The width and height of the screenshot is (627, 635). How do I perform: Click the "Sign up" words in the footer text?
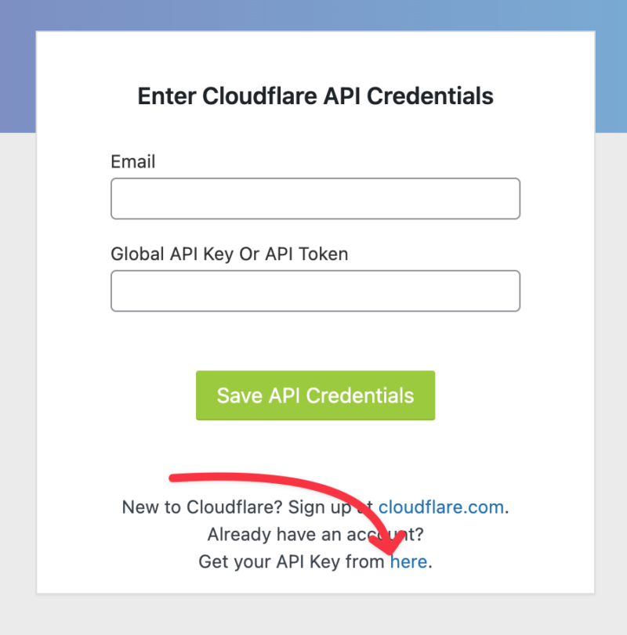tap(319, 507)
